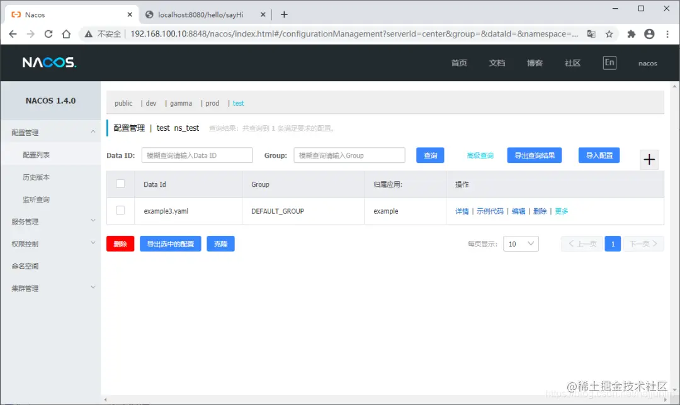
Task: Click page 1 pagination button
Action: point(613,244)
